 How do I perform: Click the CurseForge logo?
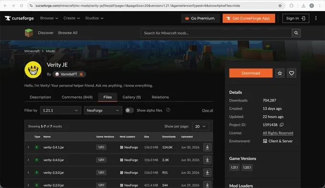(19, 18)
